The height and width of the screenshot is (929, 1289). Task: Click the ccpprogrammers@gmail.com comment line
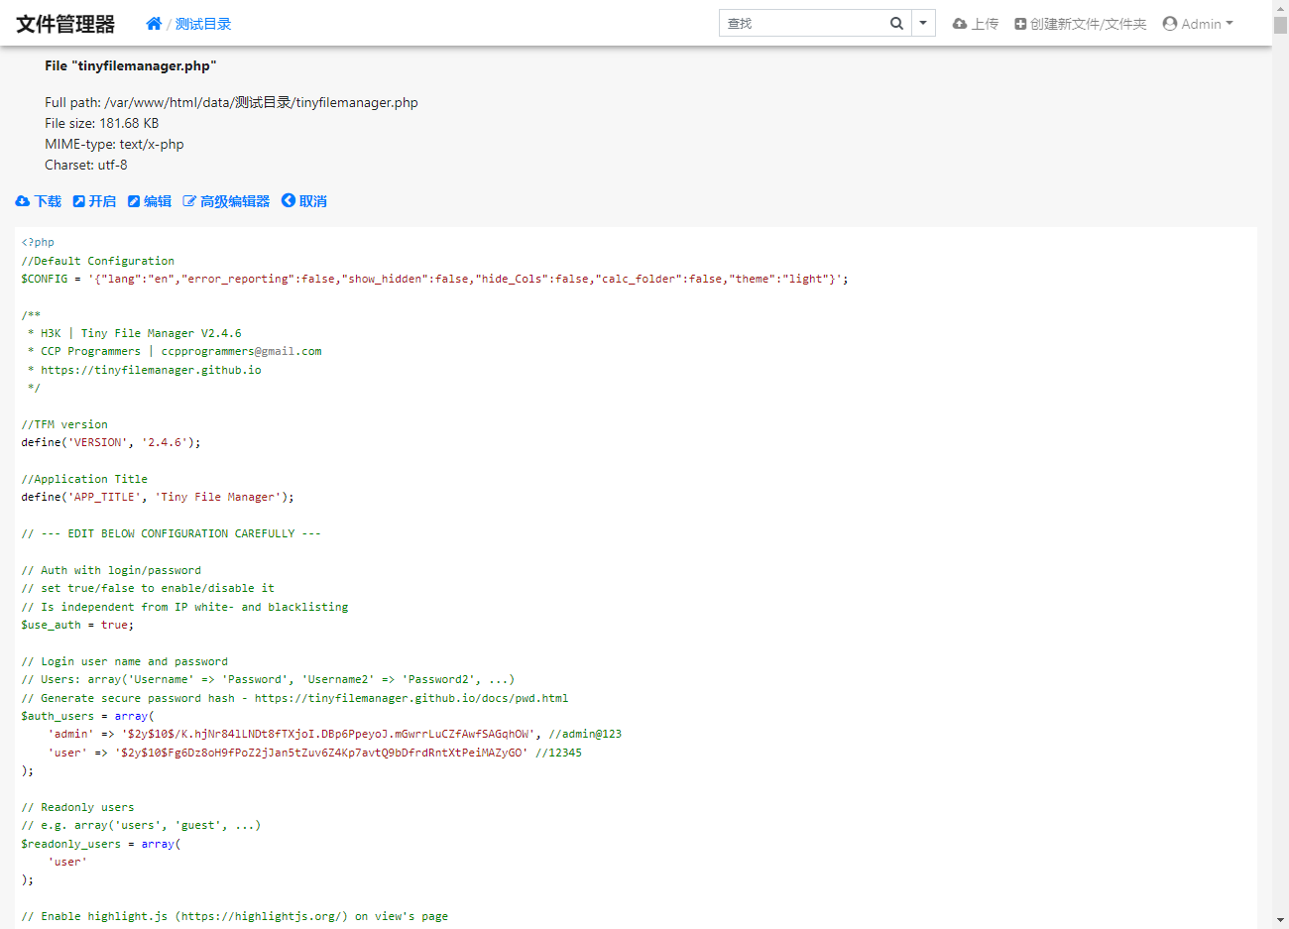[175, 351]
